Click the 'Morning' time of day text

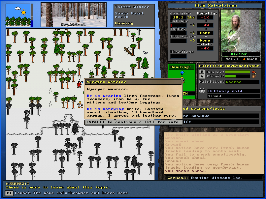tap(124, 23)
